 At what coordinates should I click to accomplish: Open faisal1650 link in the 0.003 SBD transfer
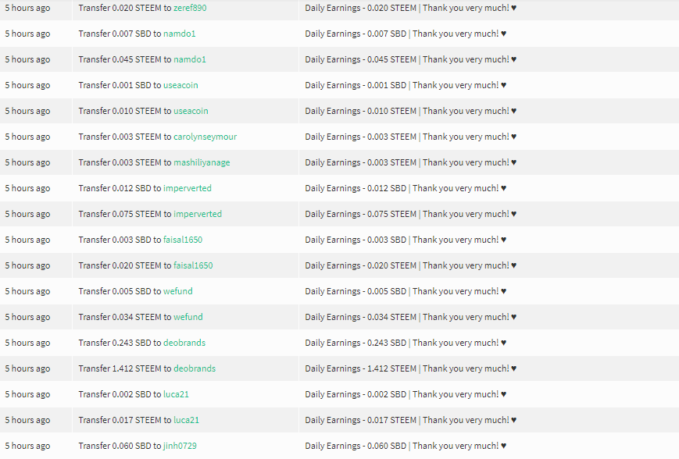183,240
